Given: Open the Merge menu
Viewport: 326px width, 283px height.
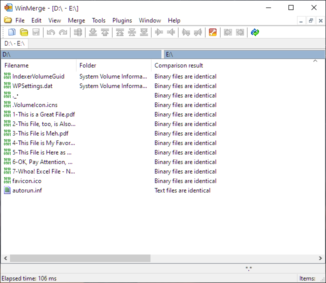Looking at the screenshot, I should coord(76,20).
